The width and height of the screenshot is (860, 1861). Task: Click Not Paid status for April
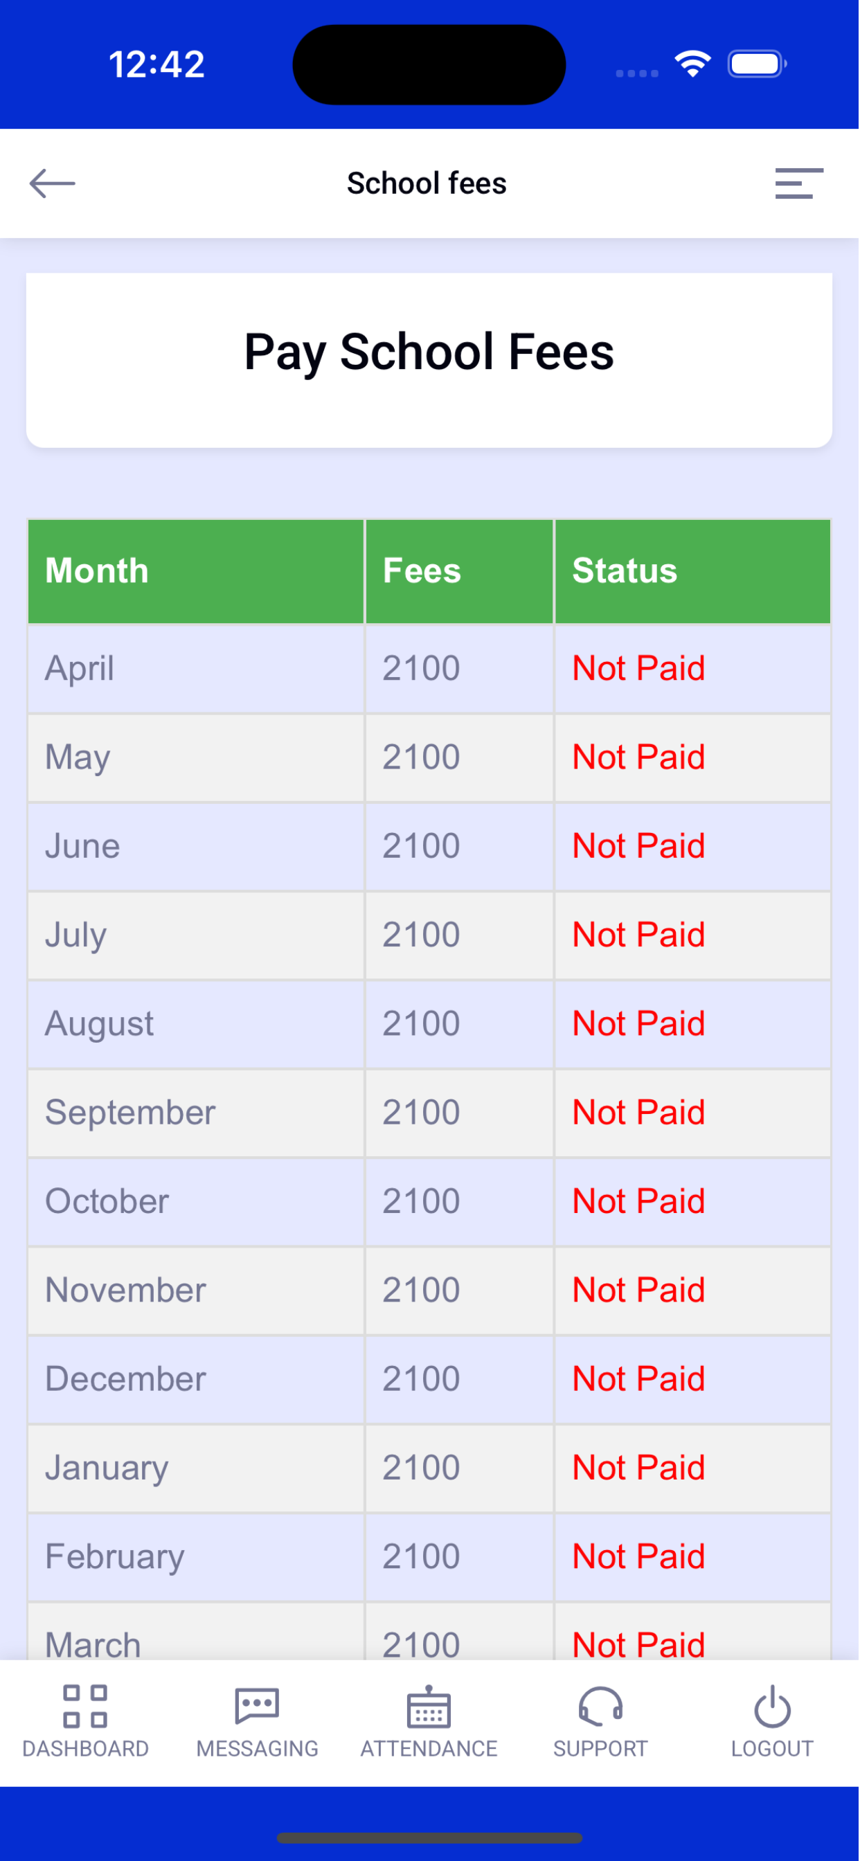[639, 668]
